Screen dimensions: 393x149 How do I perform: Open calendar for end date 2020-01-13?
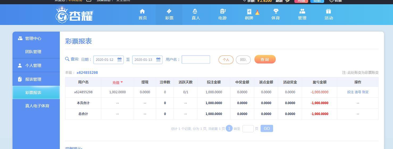[158, 59]
